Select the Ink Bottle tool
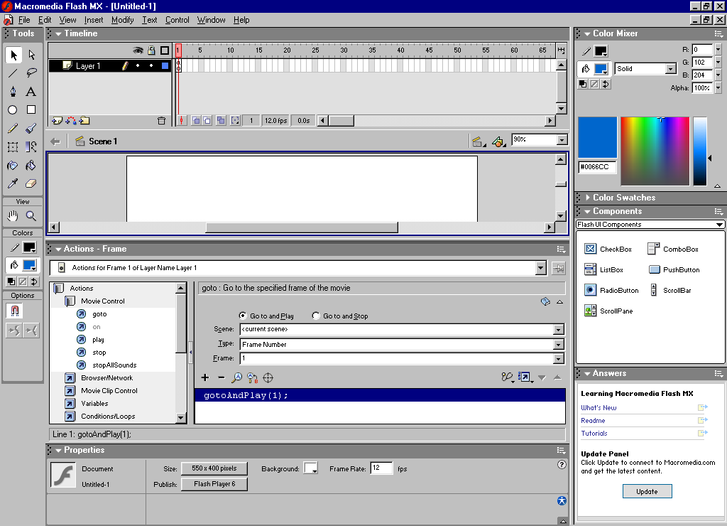 pyautogui.click(x=13, y=166)
